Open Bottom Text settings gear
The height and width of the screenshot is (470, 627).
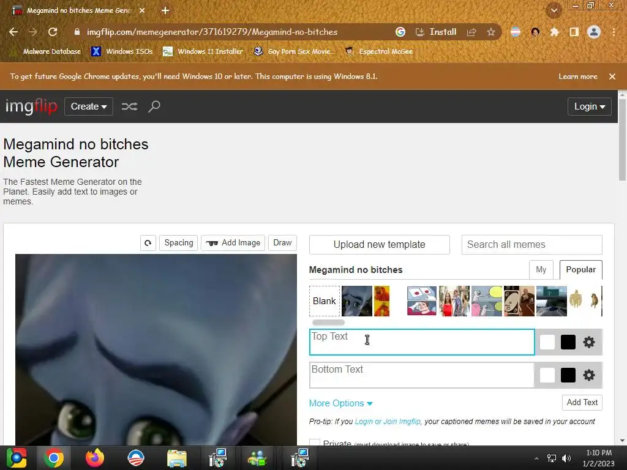pos(588,375)
